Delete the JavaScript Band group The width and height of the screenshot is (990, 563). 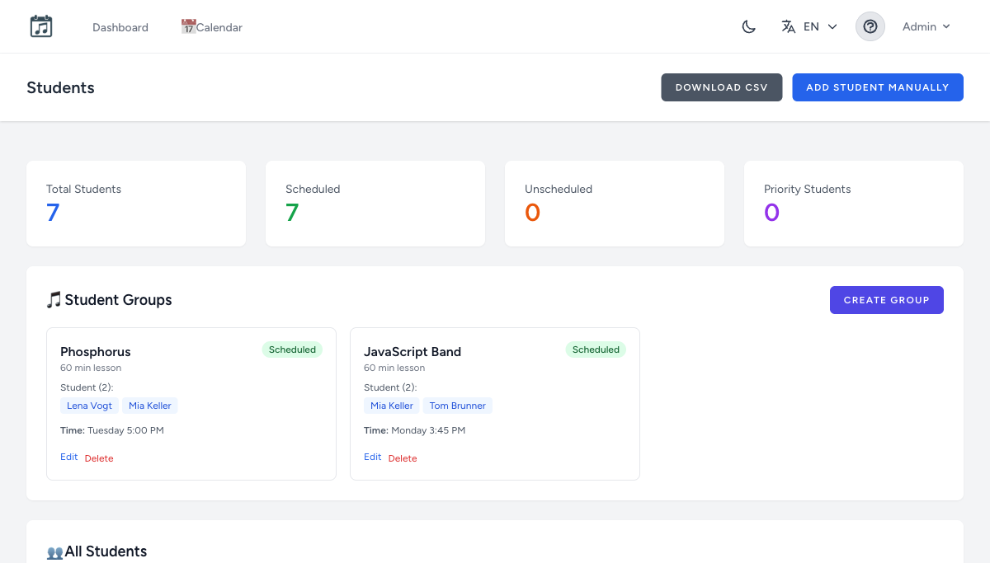pyautogui.click(x=403, y=458)
